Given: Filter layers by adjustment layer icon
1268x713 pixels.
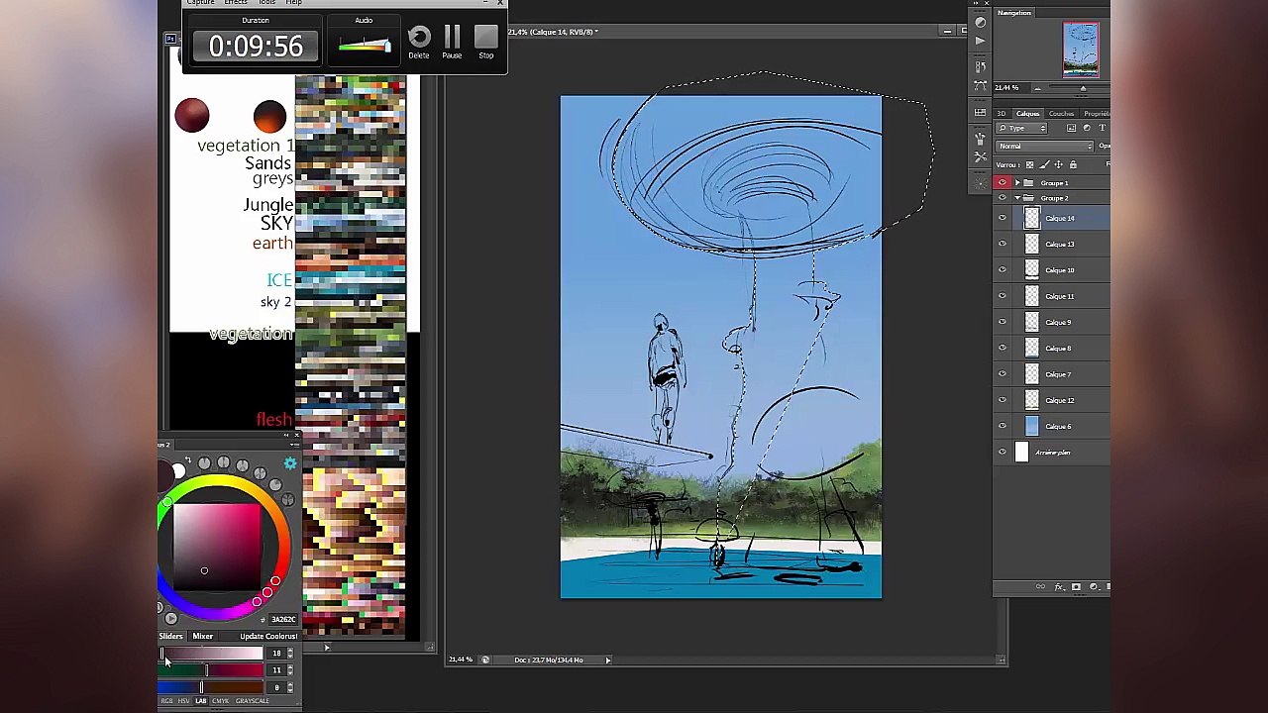Looking at the screenshot, I should point(1087,129).
